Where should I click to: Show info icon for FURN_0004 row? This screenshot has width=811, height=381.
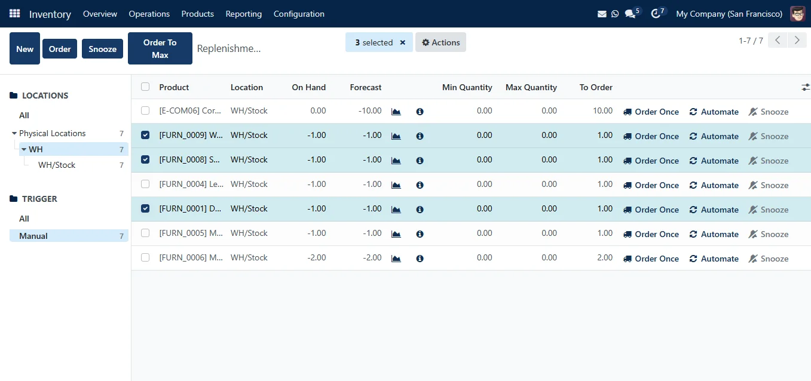[420, 185]
